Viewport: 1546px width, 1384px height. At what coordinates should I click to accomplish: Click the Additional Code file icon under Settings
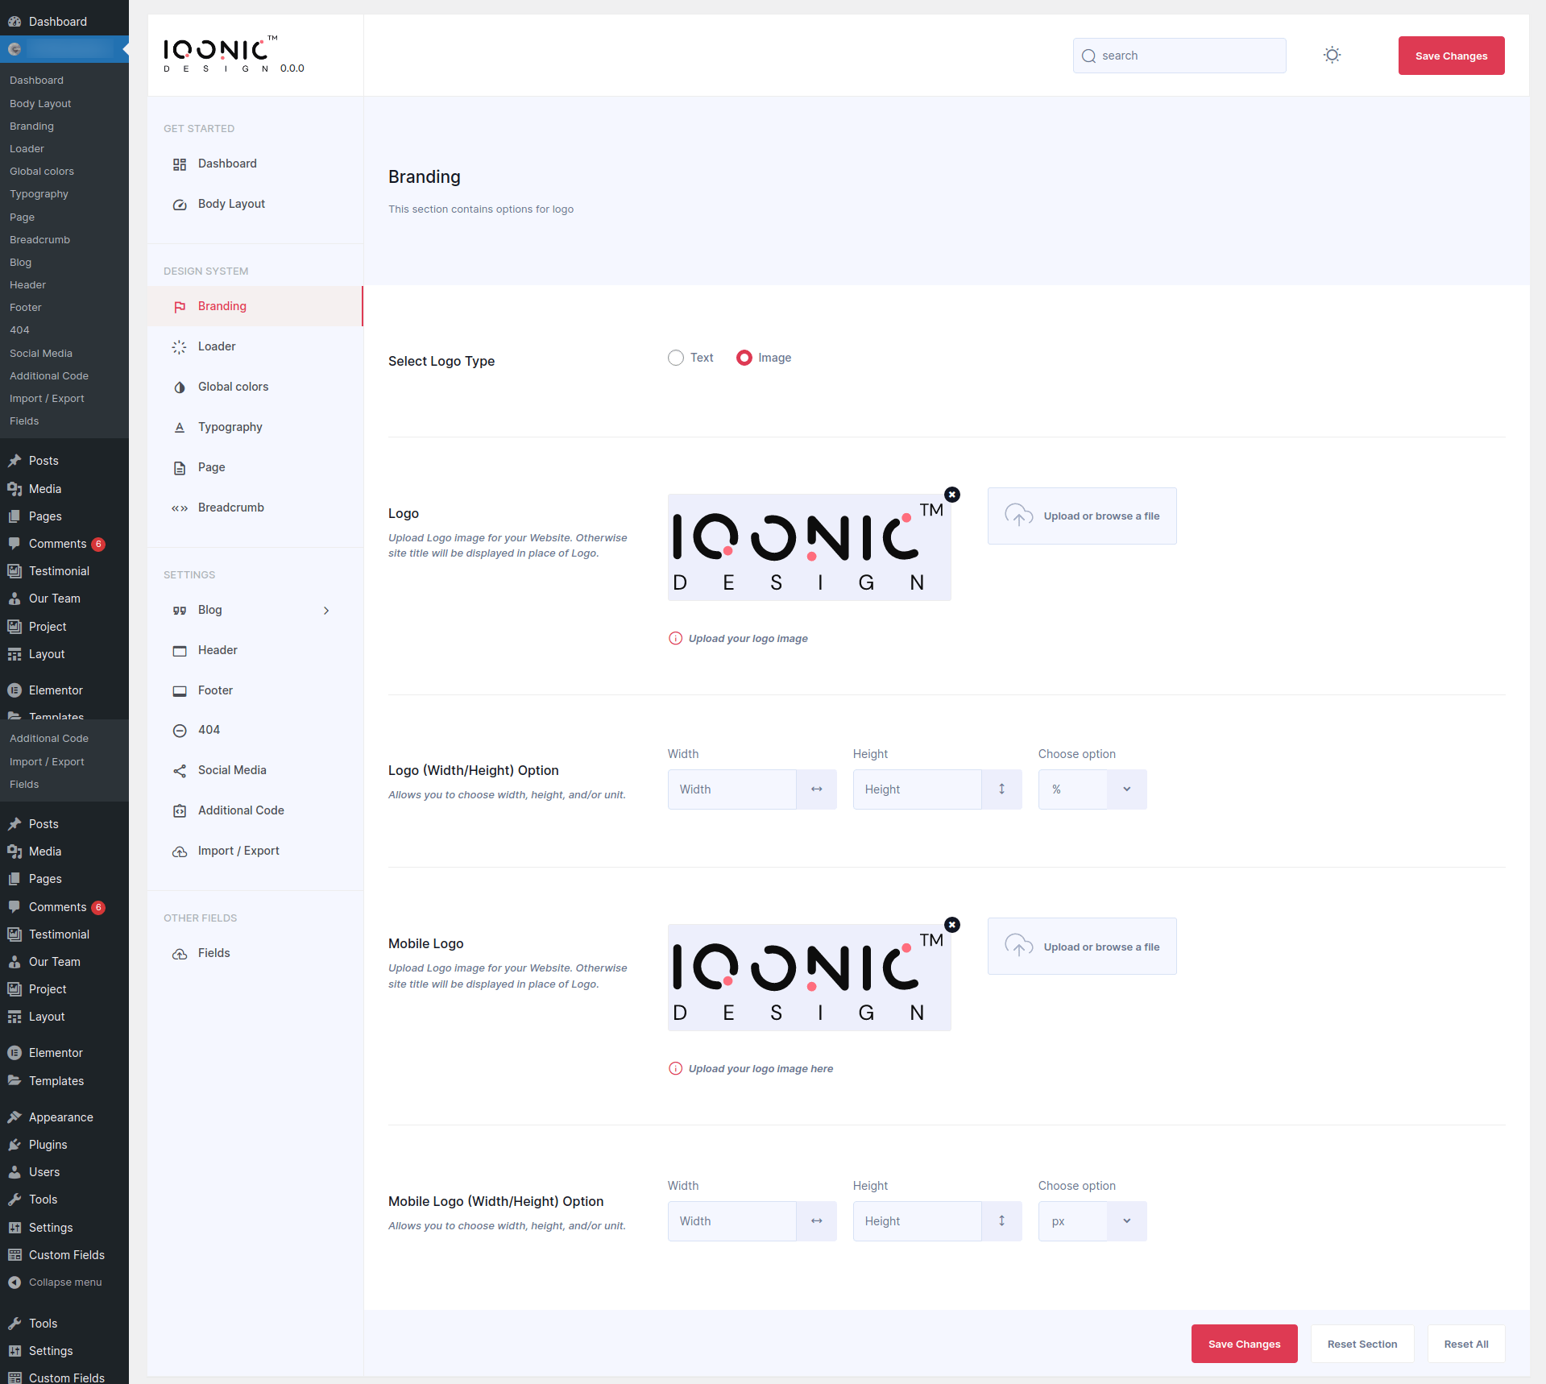180,811
